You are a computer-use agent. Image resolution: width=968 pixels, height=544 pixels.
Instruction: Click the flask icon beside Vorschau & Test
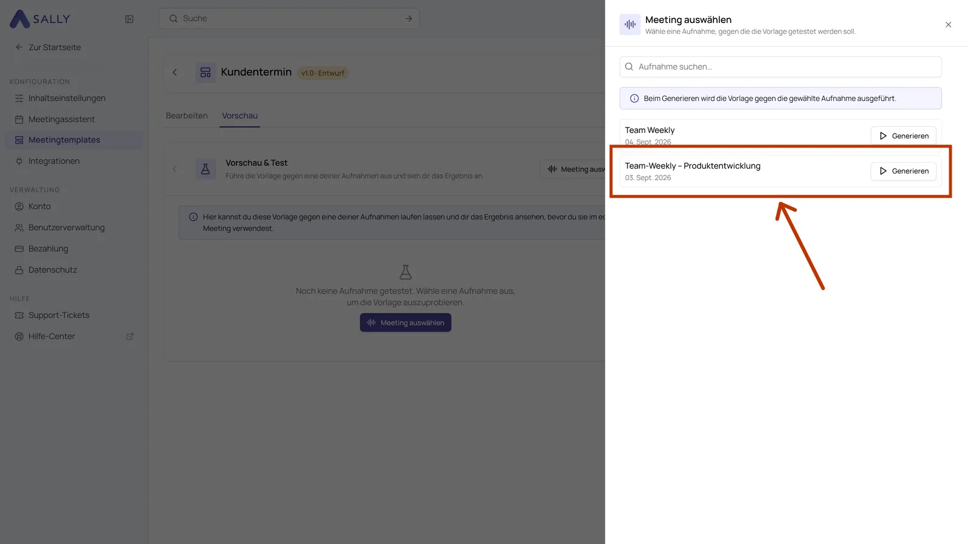tap(206, 169)
